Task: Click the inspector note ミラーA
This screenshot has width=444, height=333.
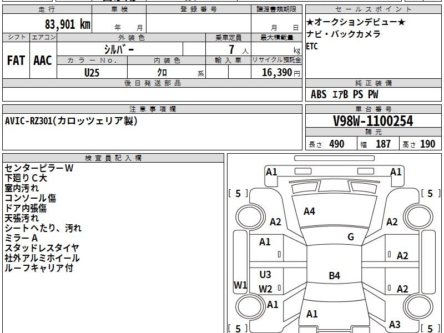Action: [21, 238]
